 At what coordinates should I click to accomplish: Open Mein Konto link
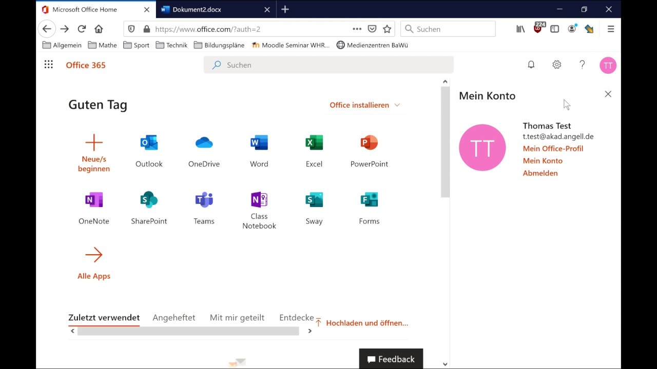pos(543,161)
